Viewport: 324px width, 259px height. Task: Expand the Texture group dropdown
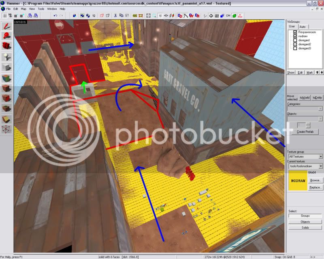(305, 157)
